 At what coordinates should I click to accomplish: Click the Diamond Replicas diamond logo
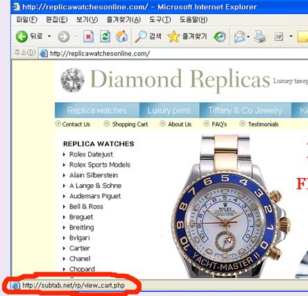tap(72, 80)
